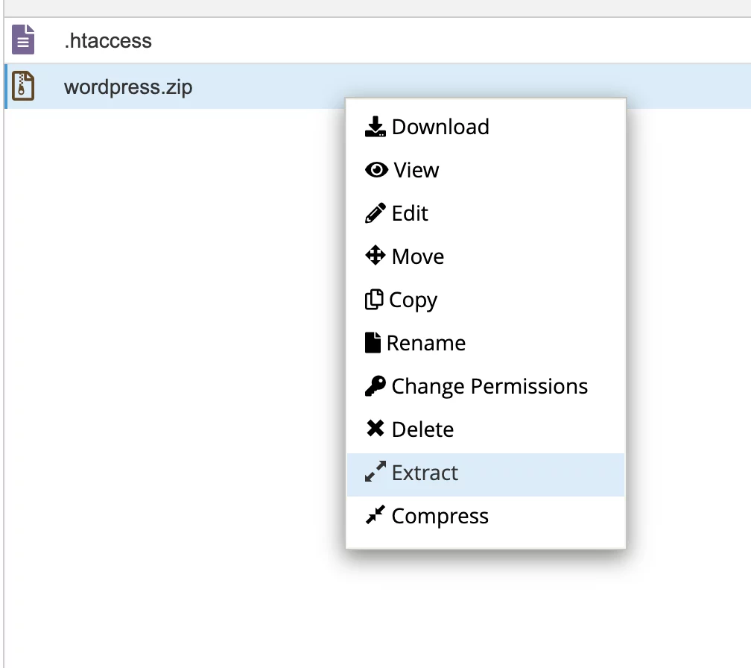Click the Move arrows icon
Viewport: 751px width, 668px height.
[375, 256]
